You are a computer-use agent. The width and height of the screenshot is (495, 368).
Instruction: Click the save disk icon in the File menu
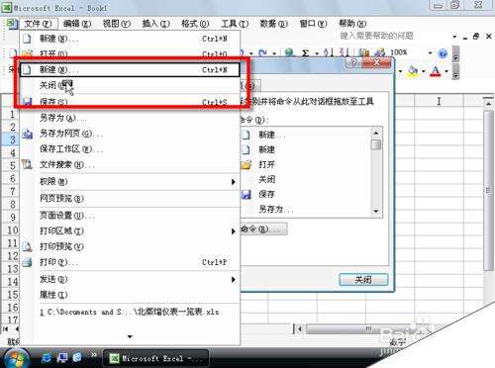coord(27,102)
